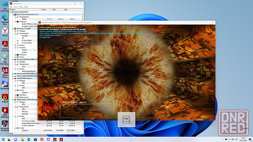Click the purple Alice assistant taskbar icon
This screenshot has height=142, width=253.
point(48,139)
